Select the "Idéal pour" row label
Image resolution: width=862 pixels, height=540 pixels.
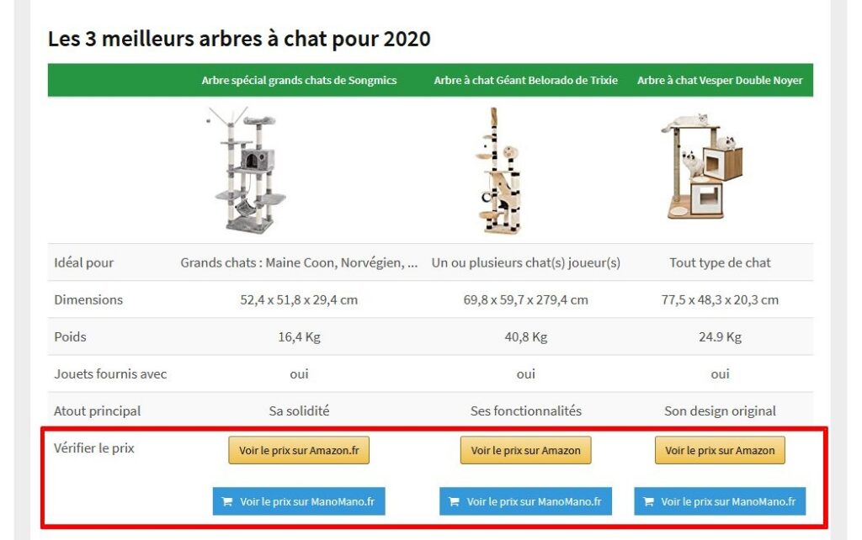click(x=83, y=262)
